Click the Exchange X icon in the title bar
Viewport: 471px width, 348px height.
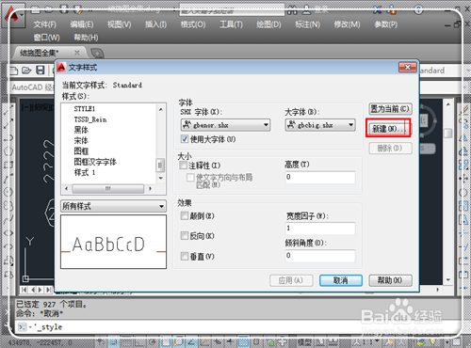click(x=378, y=9)
